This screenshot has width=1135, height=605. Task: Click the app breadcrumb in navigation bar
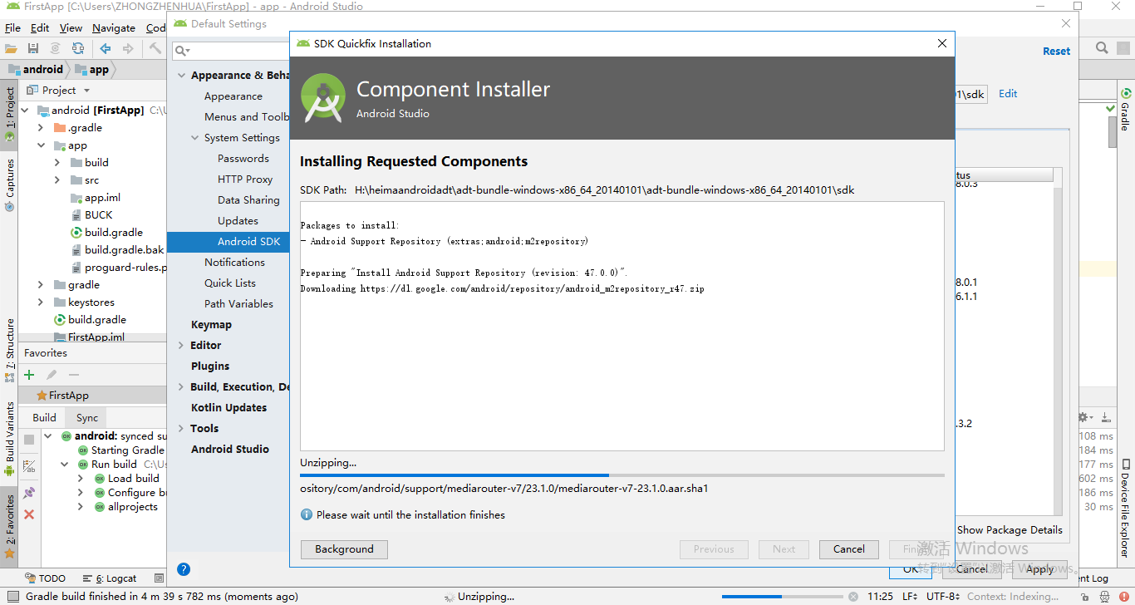coord(91,69)
